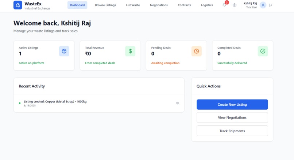
Task: Click the From completed deals text
Action: (x=100, y=63)
